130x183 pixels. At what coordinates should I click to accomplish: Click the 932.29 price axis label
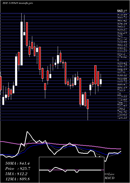click(122, 33)
